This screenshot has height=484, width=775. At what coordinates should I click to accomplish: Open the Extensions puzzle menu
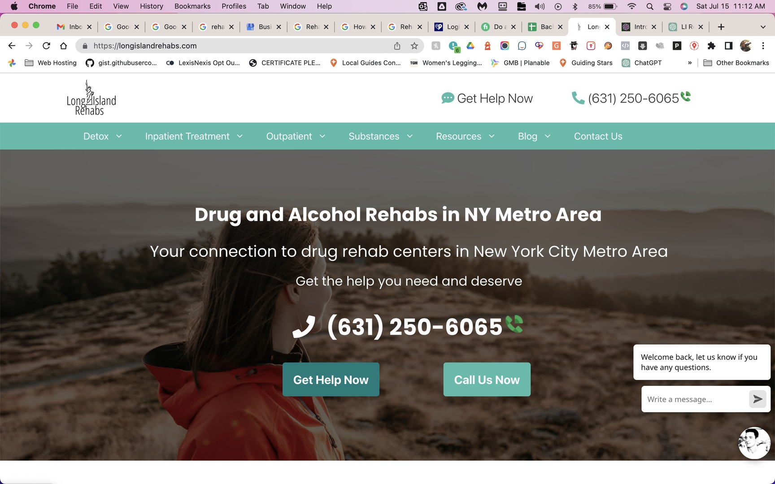coord(711,46)
